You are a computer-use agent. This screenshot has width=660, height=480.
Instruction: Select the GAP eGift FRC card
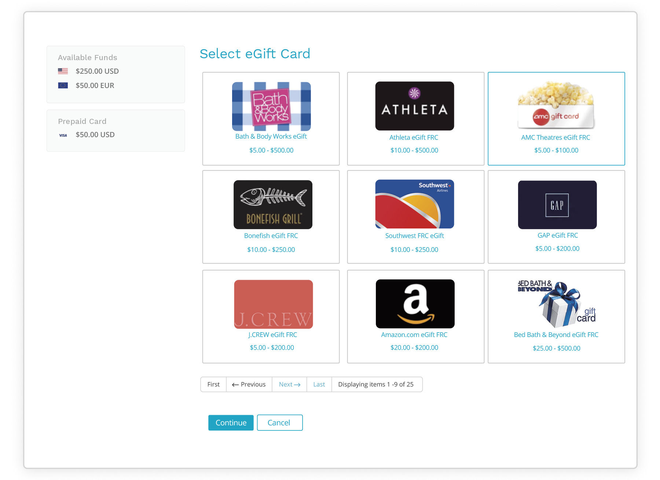pyautogui.click(x=557, y=205)
